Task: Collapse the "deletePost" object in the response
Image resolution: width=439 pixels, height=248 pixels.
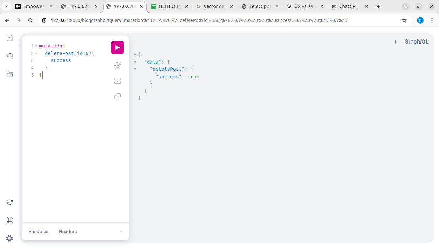Action: pyautogui.click(x=135, y=69)
